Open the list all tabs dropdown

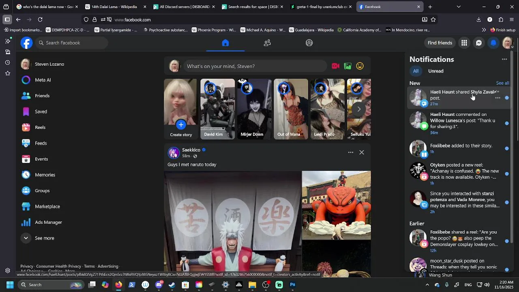coord(459,7)
